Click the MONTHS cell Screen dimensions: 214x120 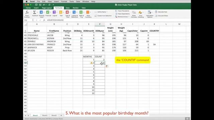[89, 57]
